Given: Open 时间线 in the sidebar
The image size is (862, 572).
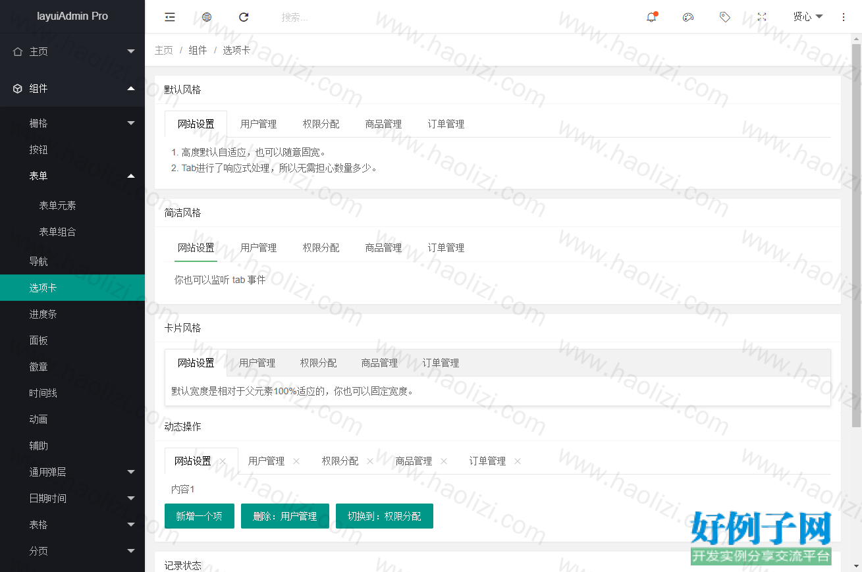Looking at the screenshot, I should pos(72,393).
